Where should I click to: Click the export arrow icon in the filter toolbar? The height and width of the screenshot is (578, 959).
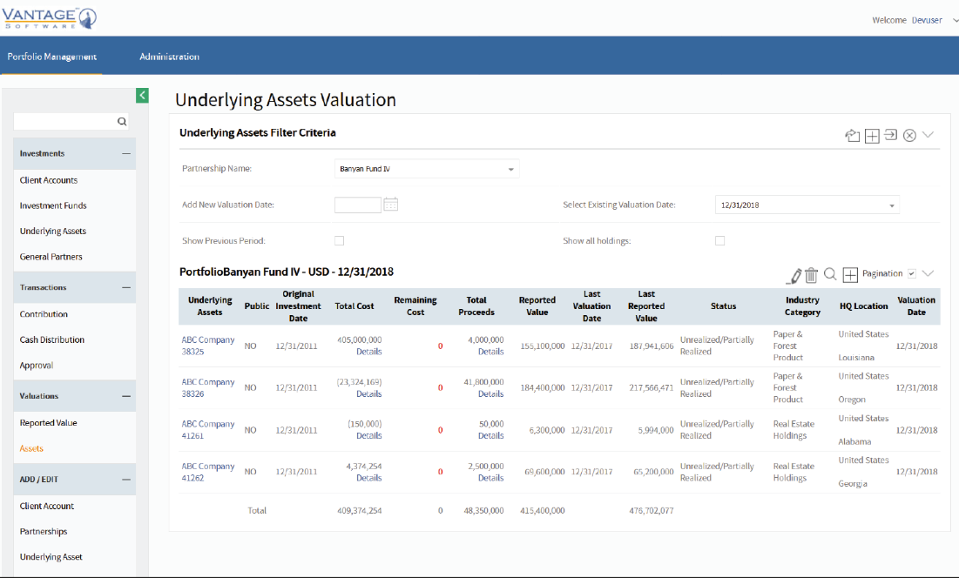click(891, 135)
